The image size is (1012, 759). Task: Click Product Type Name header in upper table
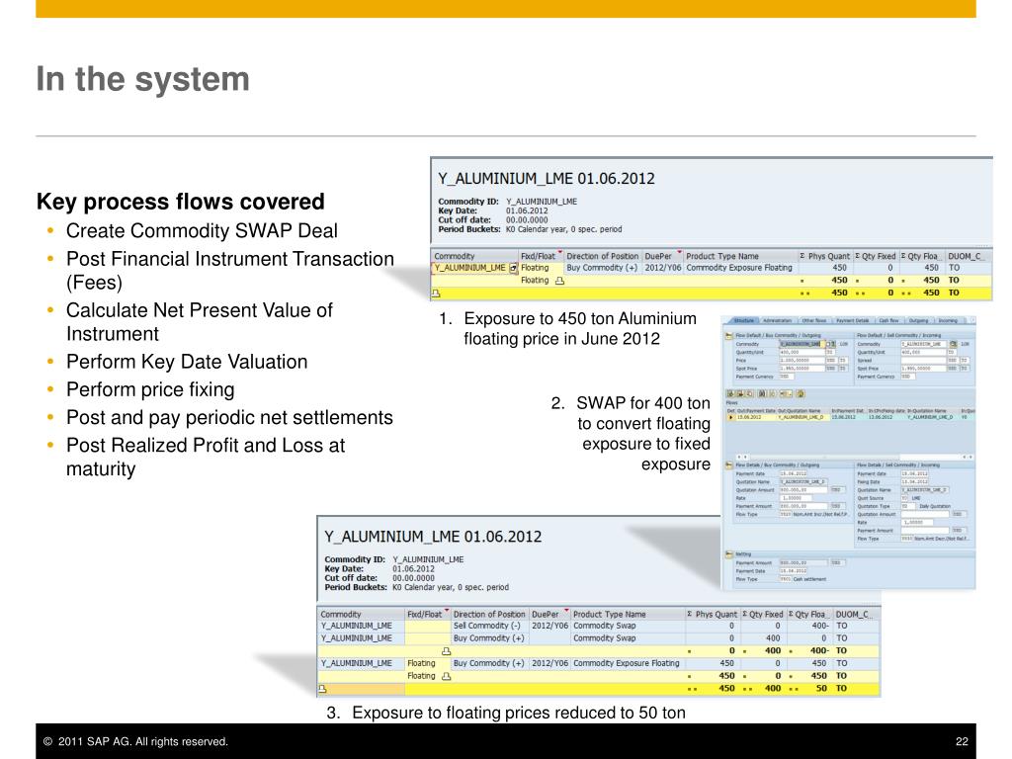pyautogui.click(x=739, y=256)
